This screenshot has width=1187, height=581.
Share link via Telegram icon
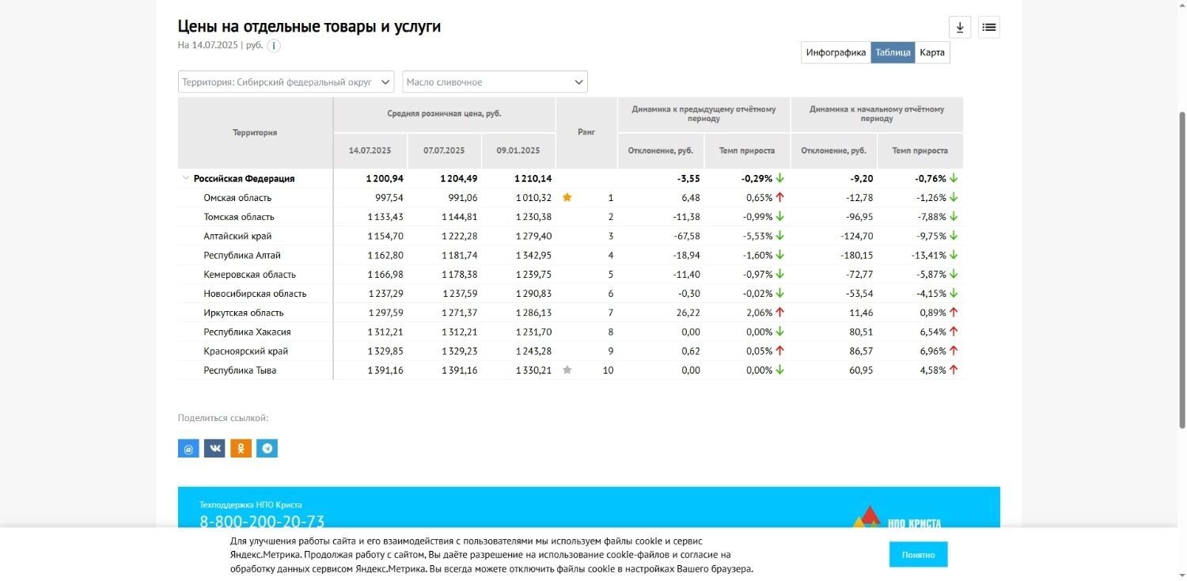pyautogui.click(x=267, y=449)
